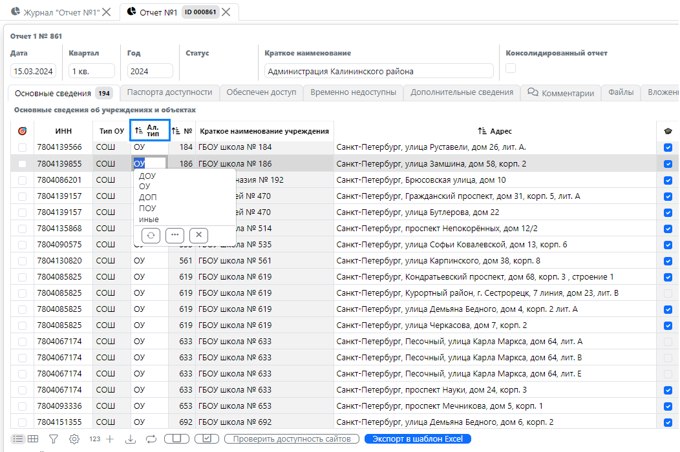
Task: Open table settings gear icon
Action: click(74, 439)
